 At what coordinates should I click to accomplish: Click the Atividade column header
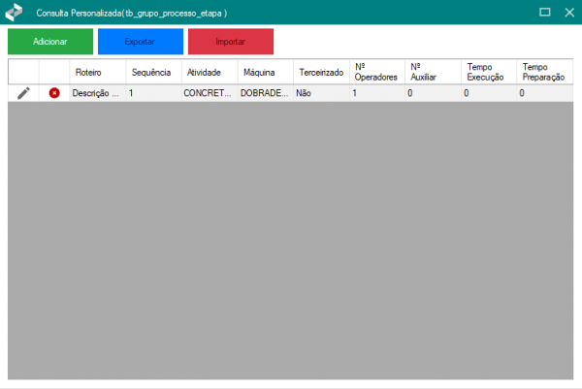pyautogui.click(x=210, y=72)
